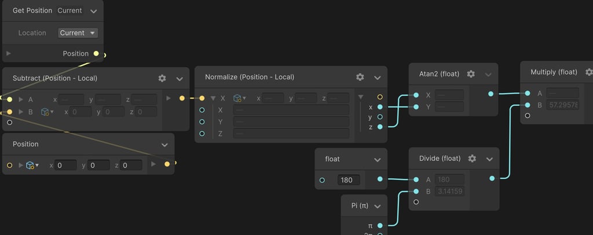Collapse the Subtract node with chevron
This screenshot has width=593, height=235.
point(180,79)
